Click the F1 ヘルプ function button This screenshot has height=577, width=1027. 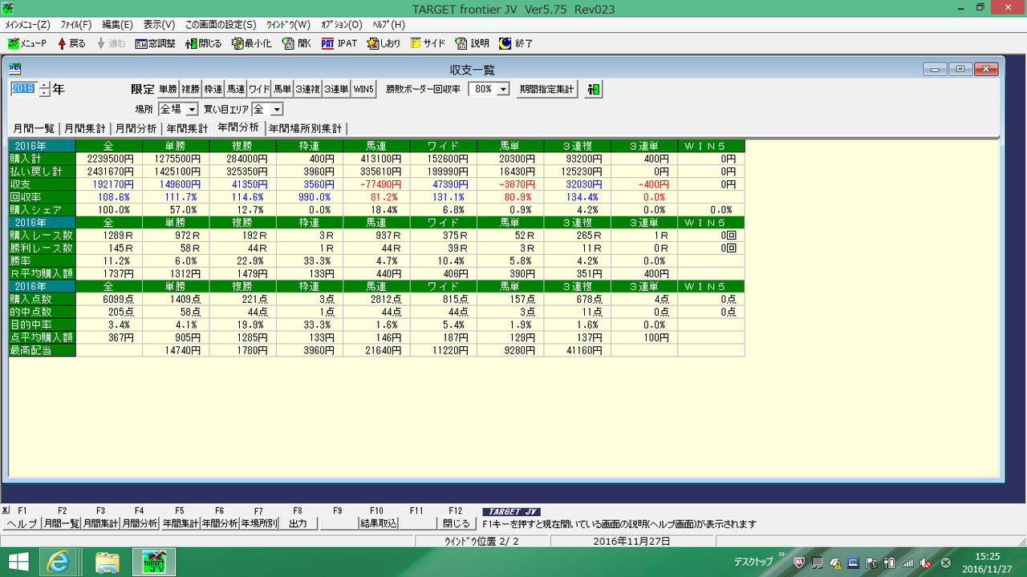click(x=22, y=524)
